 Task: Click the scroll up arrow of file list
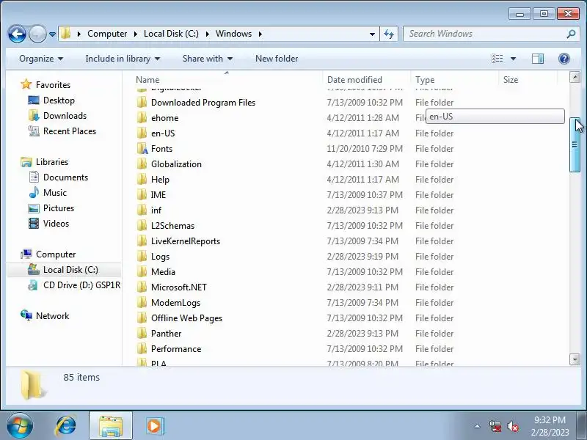575,77
